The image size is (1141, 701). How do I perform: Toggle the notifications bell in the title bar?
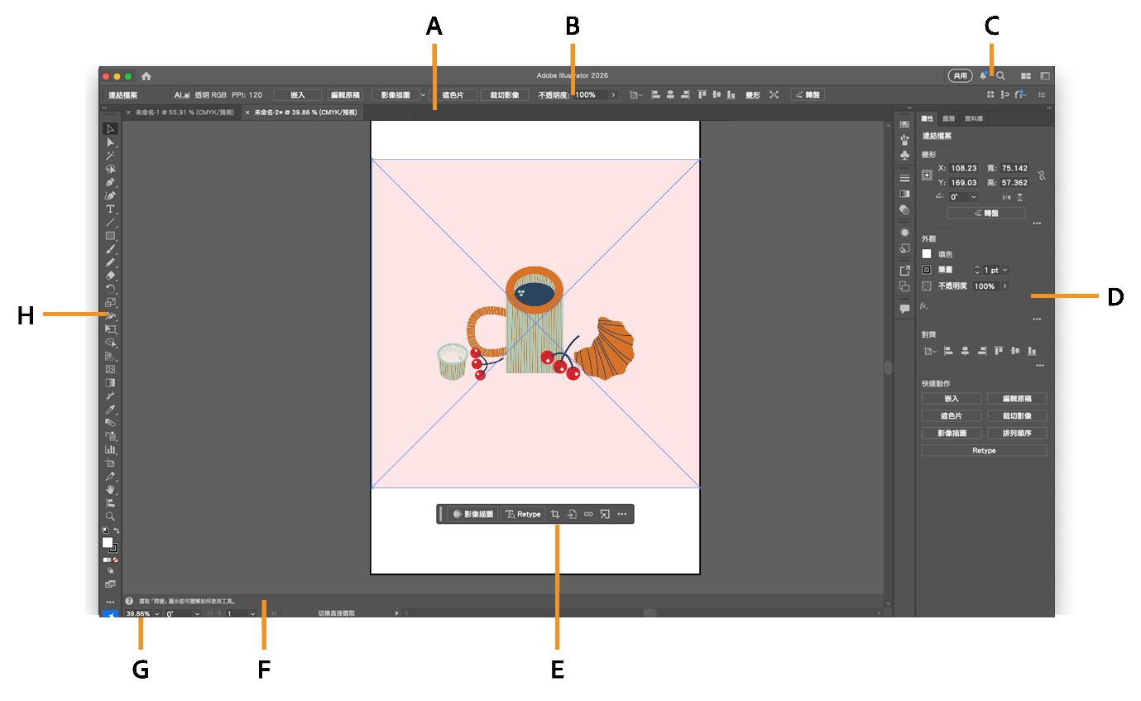pyautogui.click(x=985, y=75)
